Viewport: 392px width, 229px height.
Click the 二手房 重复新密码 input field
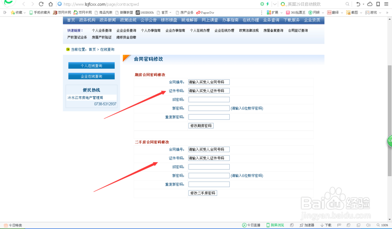coord(209,184)
